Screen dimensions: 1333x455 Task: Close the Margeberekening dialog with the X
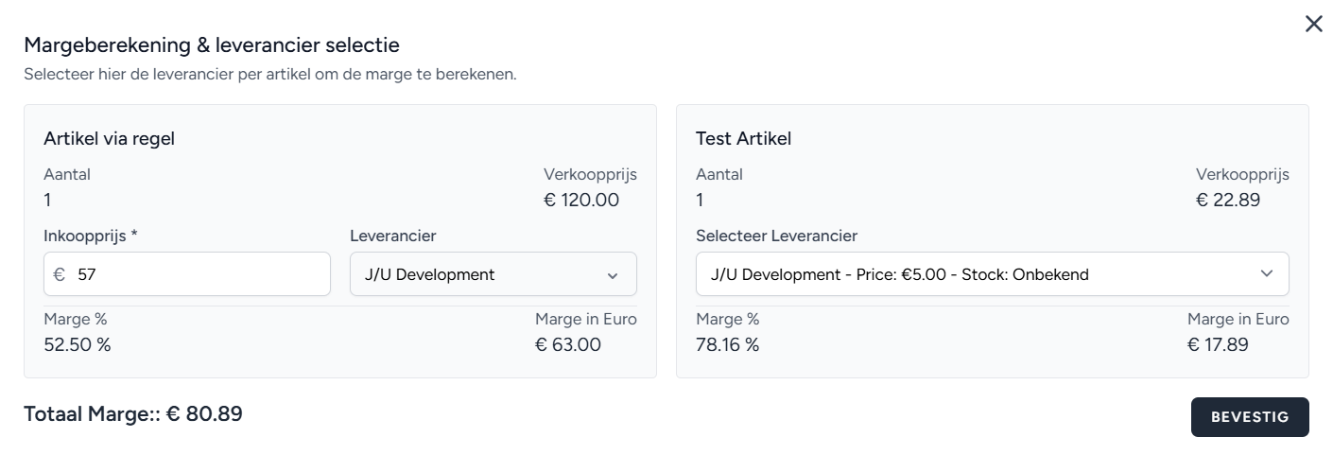pyautogui.click(x=1313, y=25)
